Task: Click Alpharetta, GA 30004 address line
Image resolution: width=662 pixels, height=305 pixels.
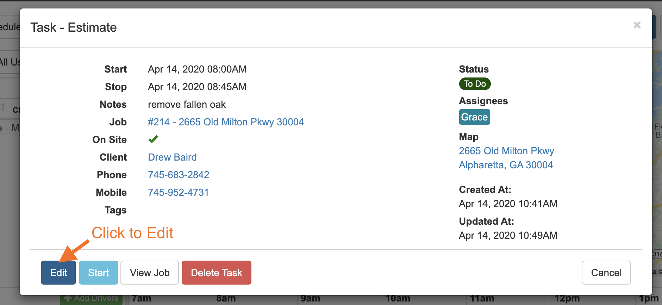Action: (x=506, y=165)
